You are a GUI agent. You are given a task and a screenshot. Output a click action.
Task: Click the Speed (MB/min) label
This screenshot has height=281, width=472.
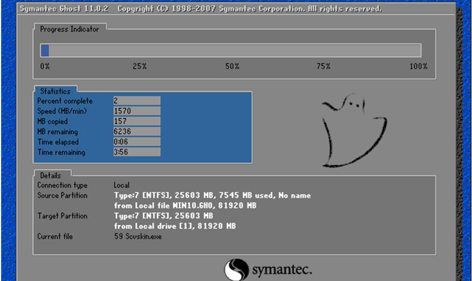(62, 111)
